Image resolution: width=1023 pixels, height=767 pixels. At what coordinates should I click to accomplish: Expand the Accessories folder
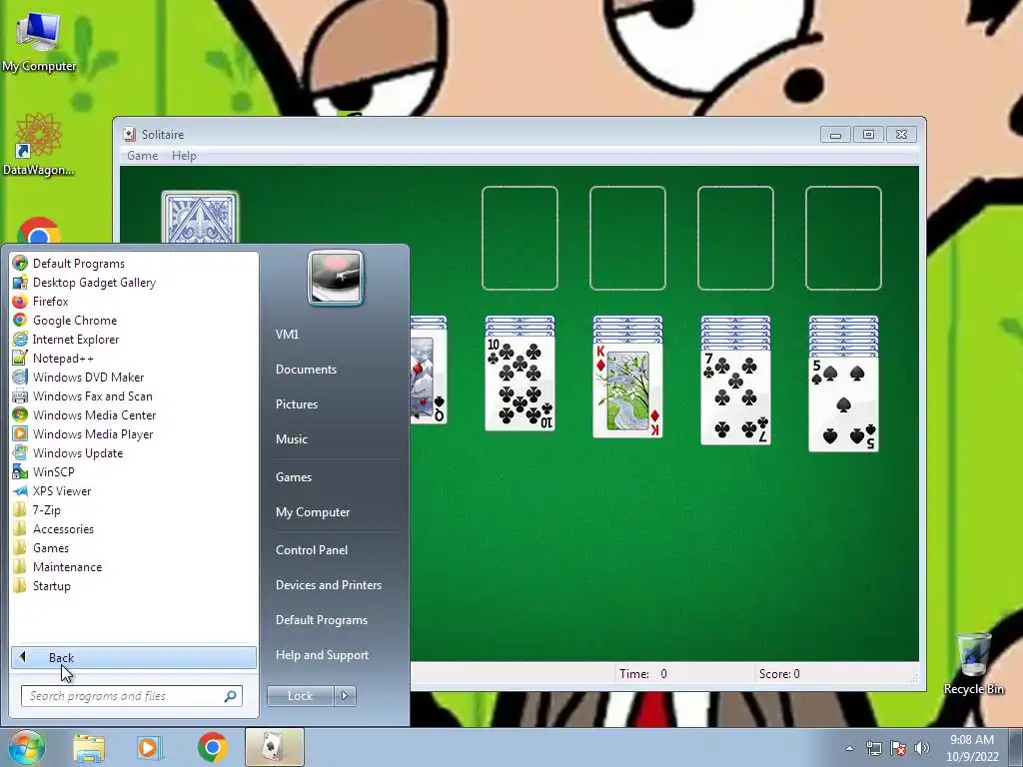tap(134, 529)
